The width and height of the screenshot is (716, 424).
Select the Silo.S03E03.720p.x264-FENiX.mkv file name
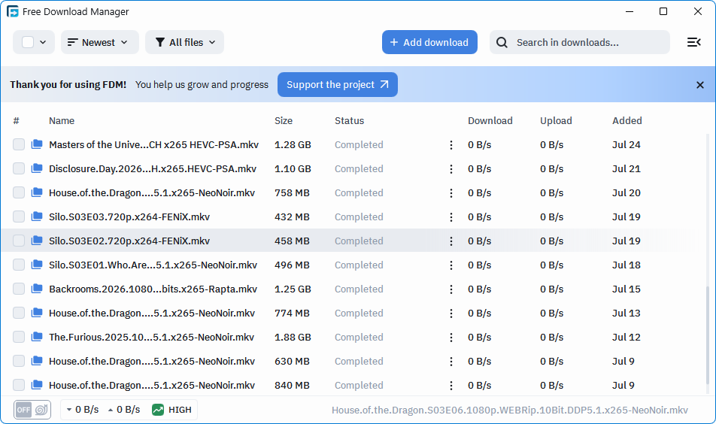(129, 217)
